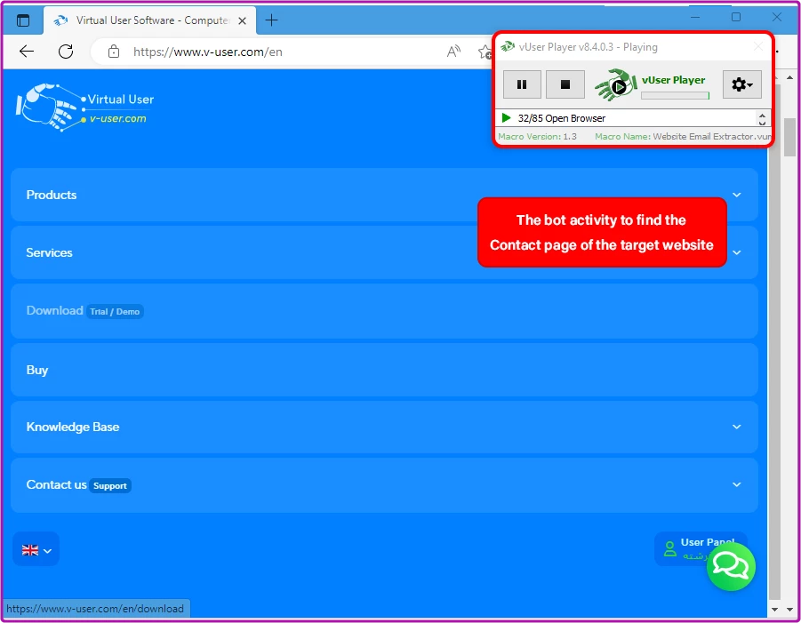
Task: Click the vUser Player progress bar
Action: (675, 95)
